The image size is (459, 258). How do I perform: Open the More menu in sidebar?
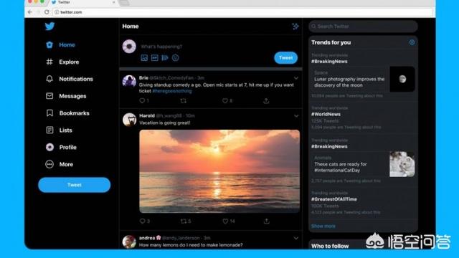(59, 164)
